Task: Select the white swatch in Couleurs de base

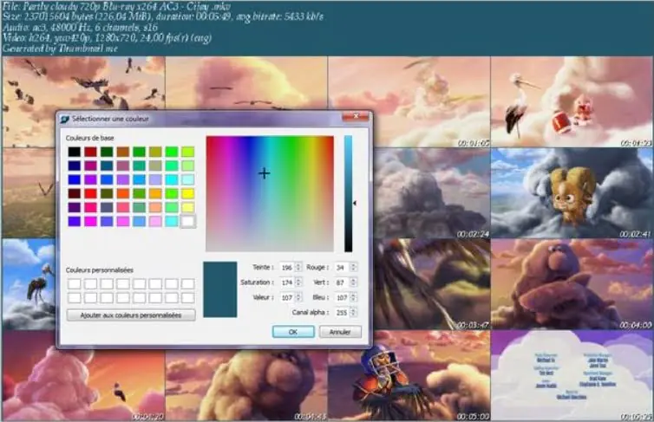Action: [188, 221]
